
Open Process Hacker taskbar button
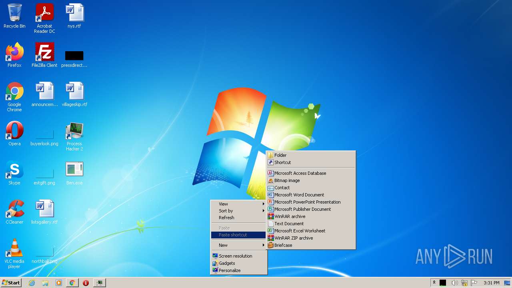click(99, 283)
